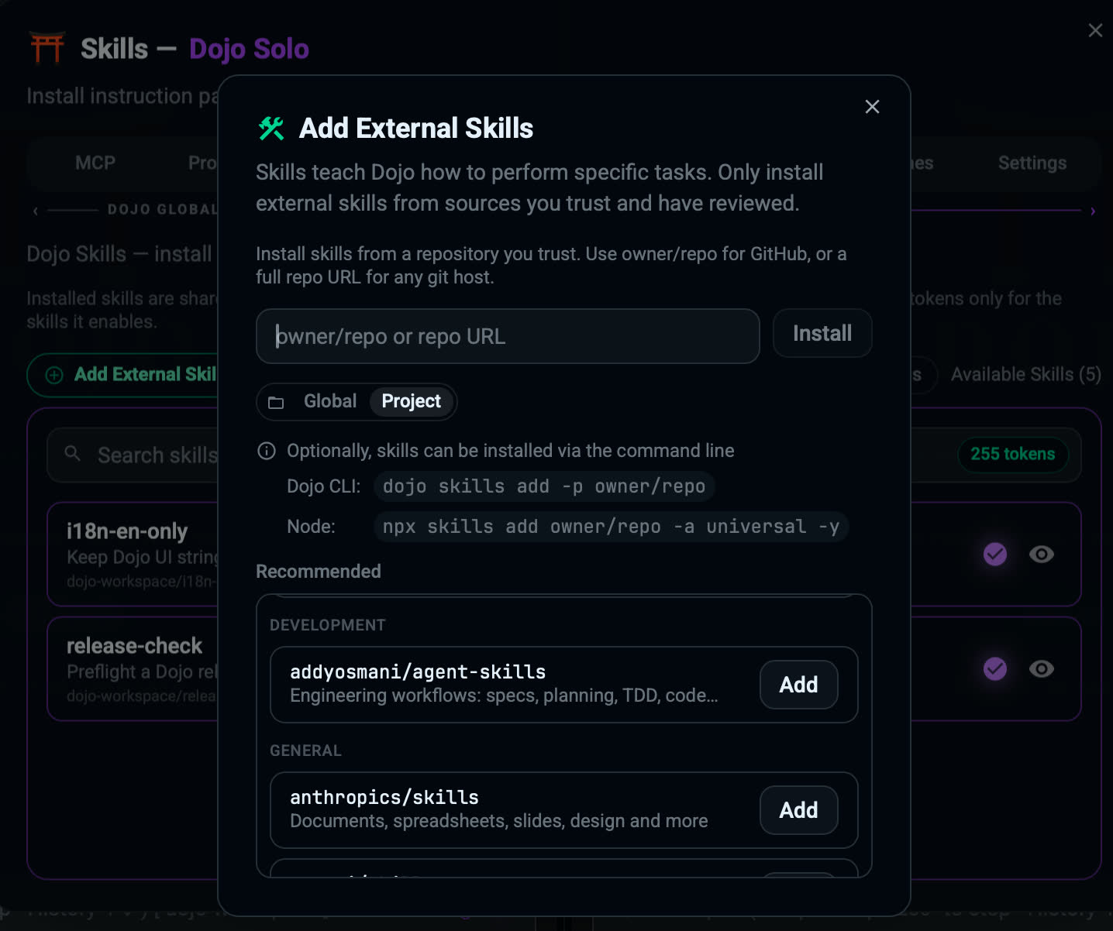Click the DEVELOPMENT section heading

point(327,625)
